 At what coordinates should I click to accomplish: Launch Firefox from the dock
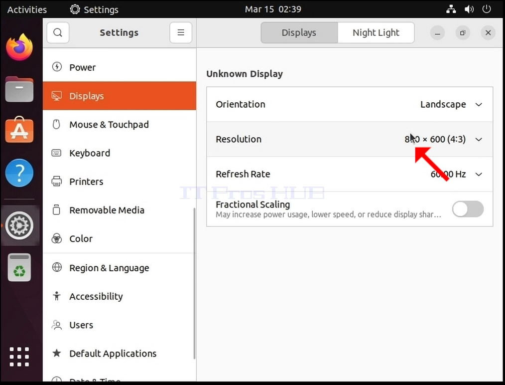19,47
